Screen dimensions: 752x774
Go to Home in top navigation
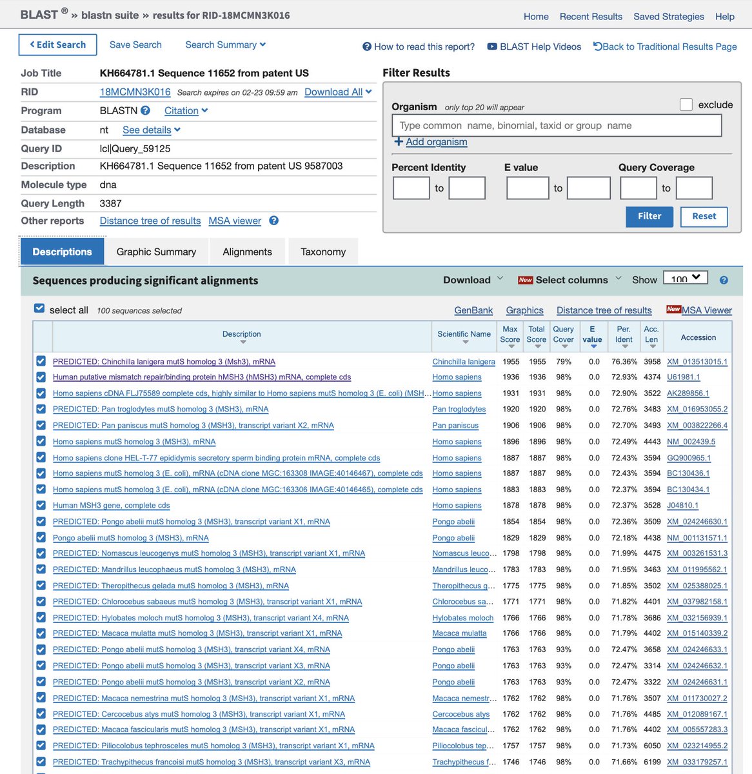coord(536,17)
